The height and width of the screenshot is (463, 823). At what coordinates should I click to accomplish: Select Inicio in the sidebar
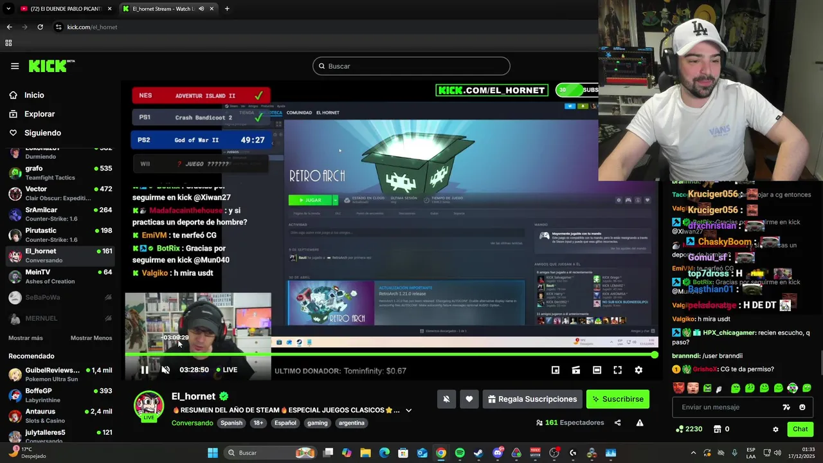[x=34, y=95]
